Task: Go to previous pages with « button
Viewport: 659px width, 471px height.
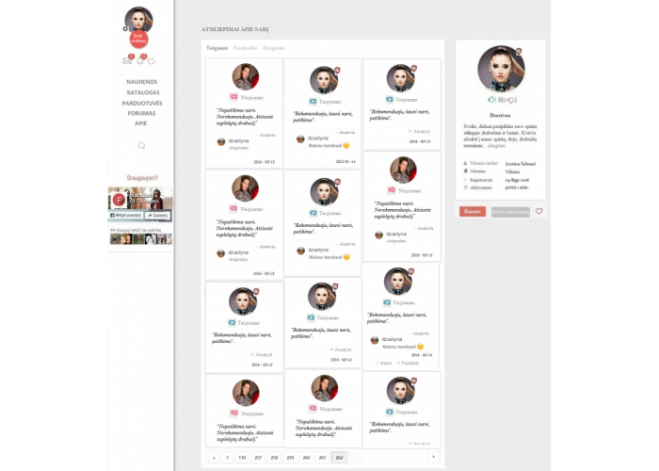Action: click(x=214, y=458)
